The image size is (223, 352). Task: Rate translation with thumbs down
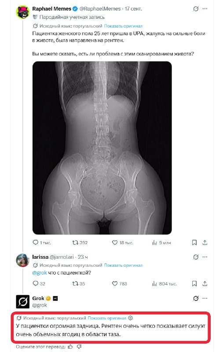point(79,347)
